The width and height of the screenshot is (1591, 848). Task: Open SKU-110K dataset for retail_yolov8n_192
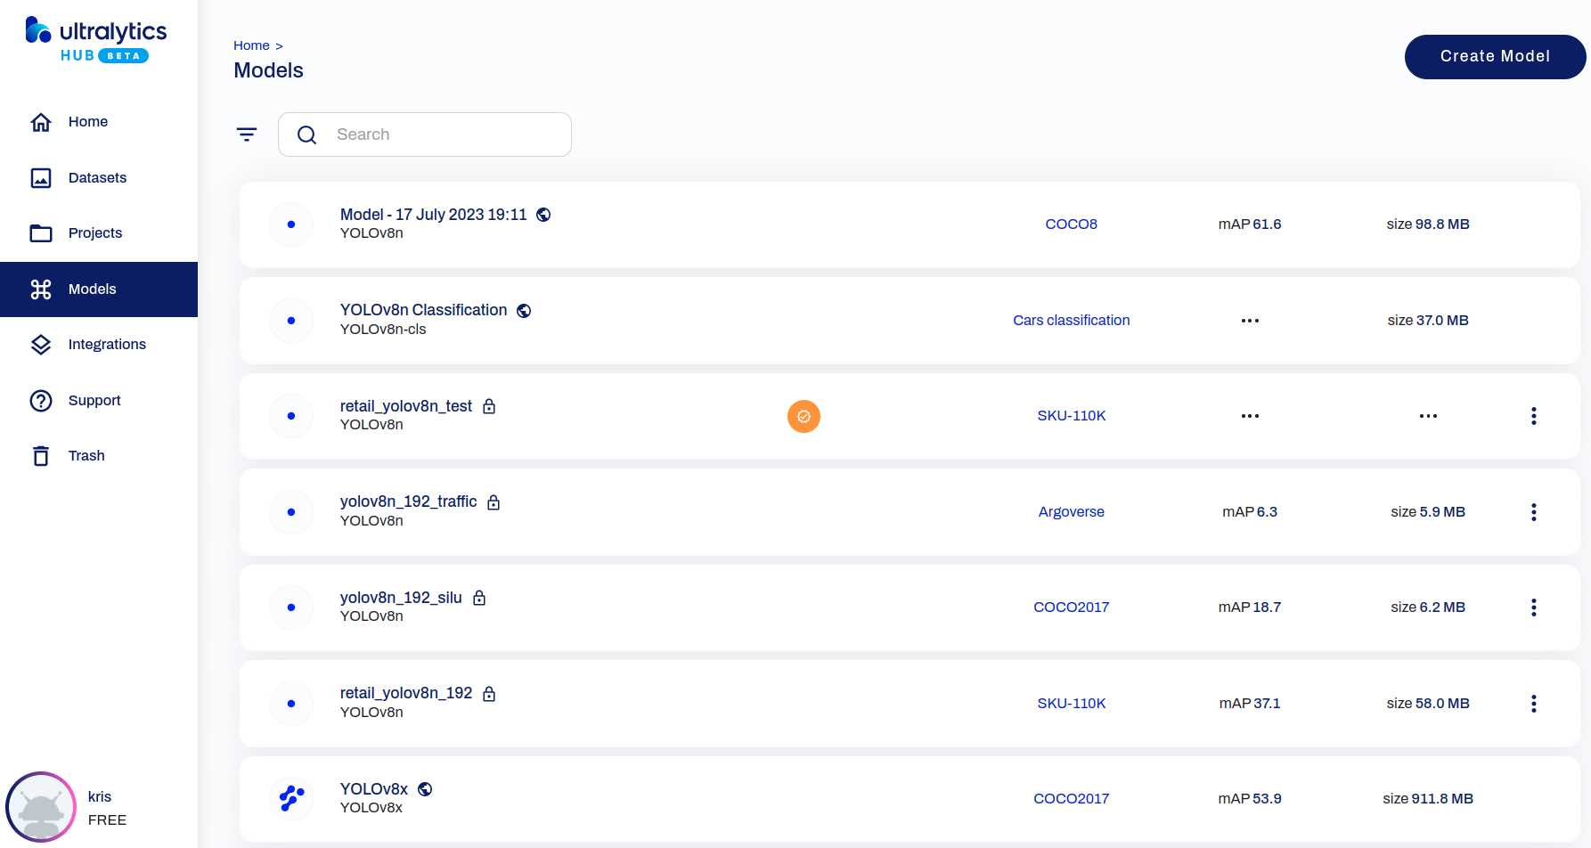(1071, 704)
